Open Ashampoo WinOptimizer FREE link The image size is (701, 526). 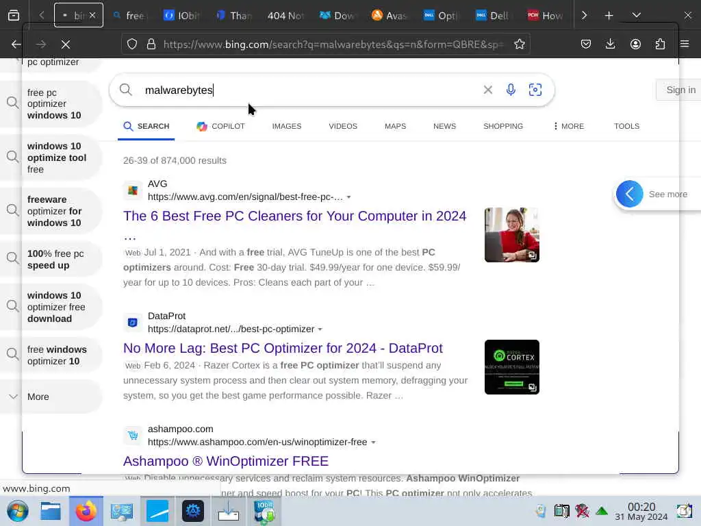coord(226,461)
